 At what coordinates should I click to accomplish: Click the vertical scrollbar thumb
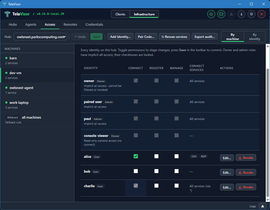point(268,132)
